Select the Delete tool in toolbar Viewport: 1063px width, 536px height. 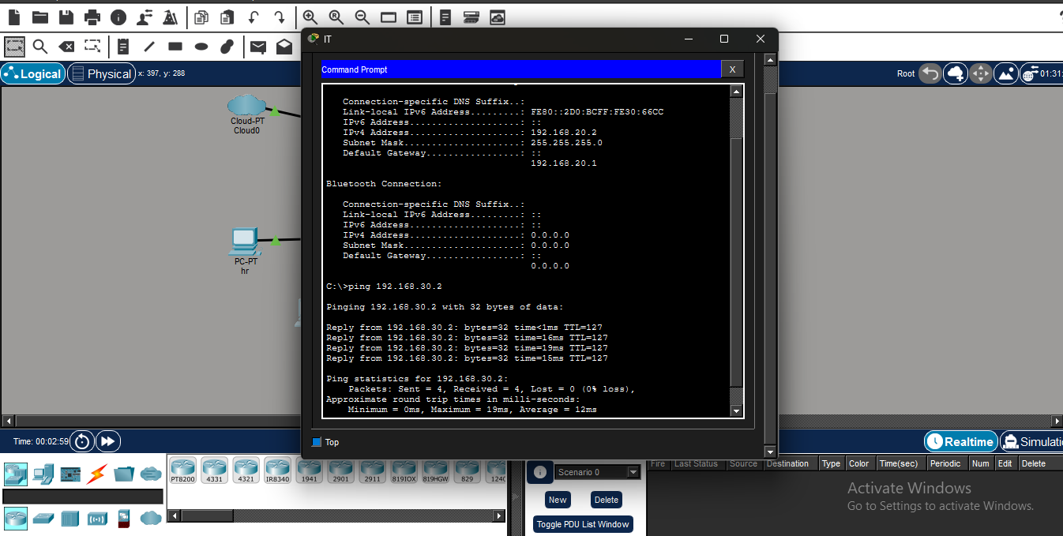[x=66, y=47]
